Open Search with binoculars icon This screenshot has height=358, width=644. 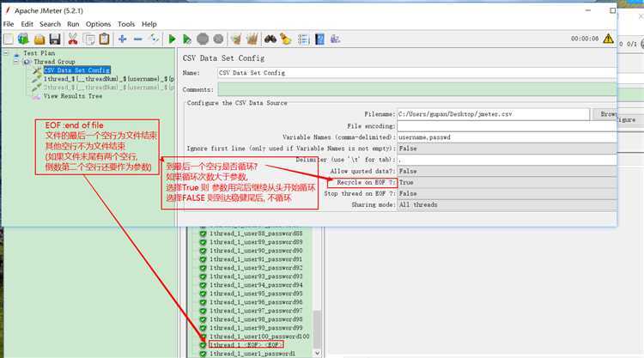[270, 39]
